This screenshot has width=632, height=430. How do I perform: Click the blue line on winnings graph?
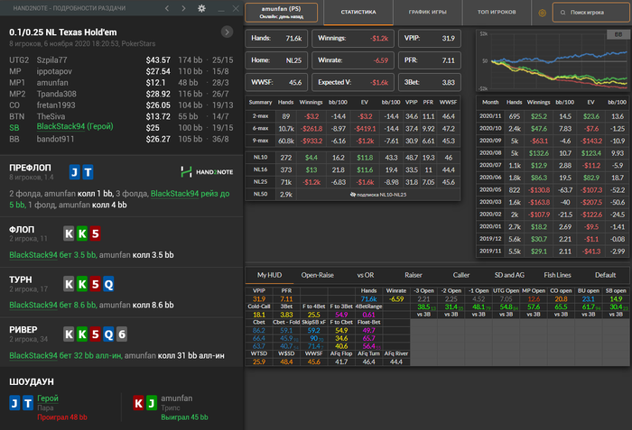[x=578, y=52]
